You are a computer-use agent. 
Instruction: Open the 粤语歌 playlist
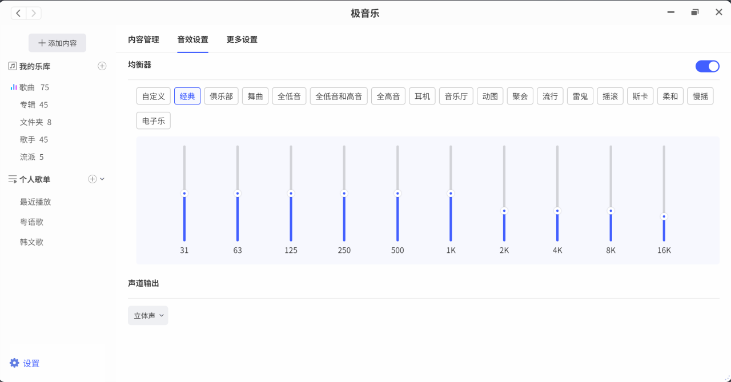[x=32, y=222]
